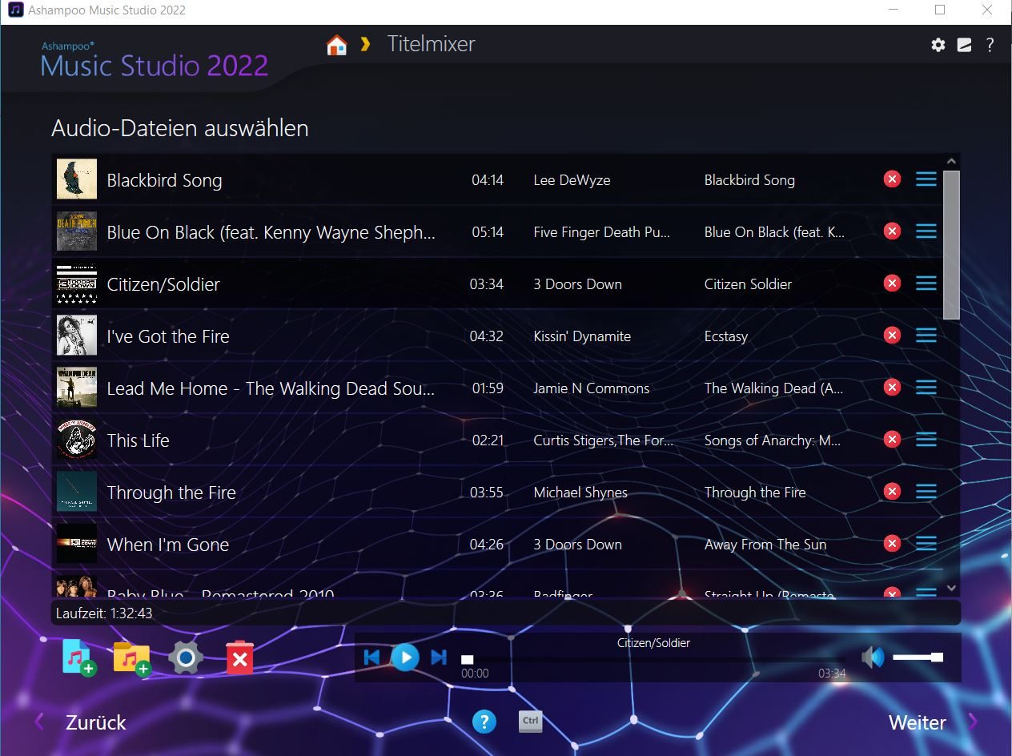Remove When I'm Gone track

click(x=892, y=544)
